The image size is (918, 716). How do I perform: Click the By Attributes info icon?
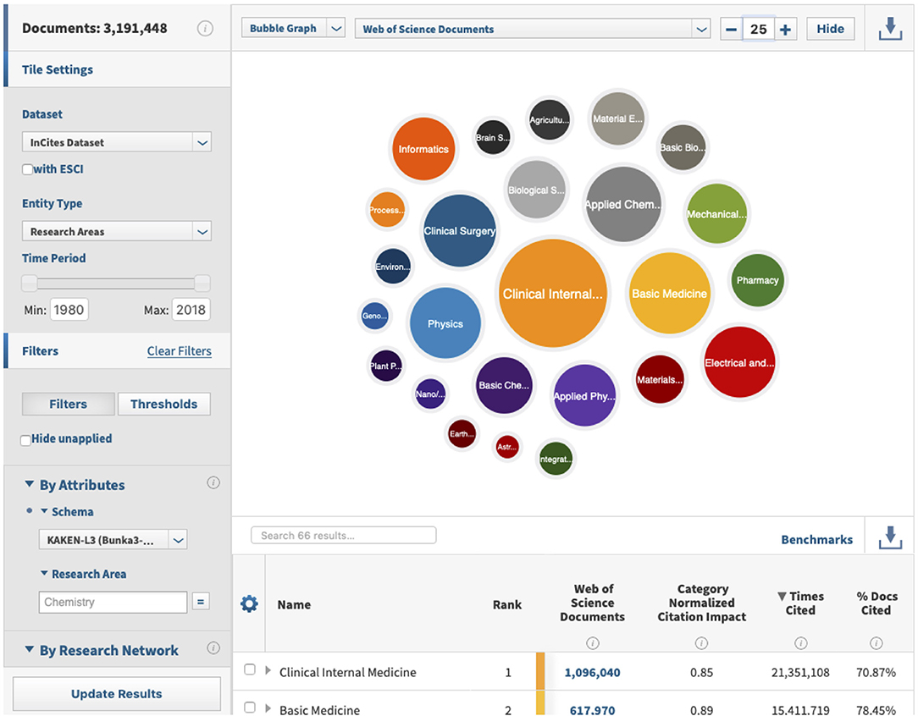(x=213, y=482)
